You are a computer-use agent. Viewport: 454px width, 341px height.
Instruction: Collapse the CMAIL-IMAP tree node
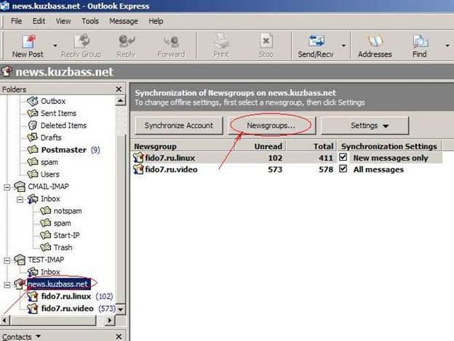click(x=7, y=187)
